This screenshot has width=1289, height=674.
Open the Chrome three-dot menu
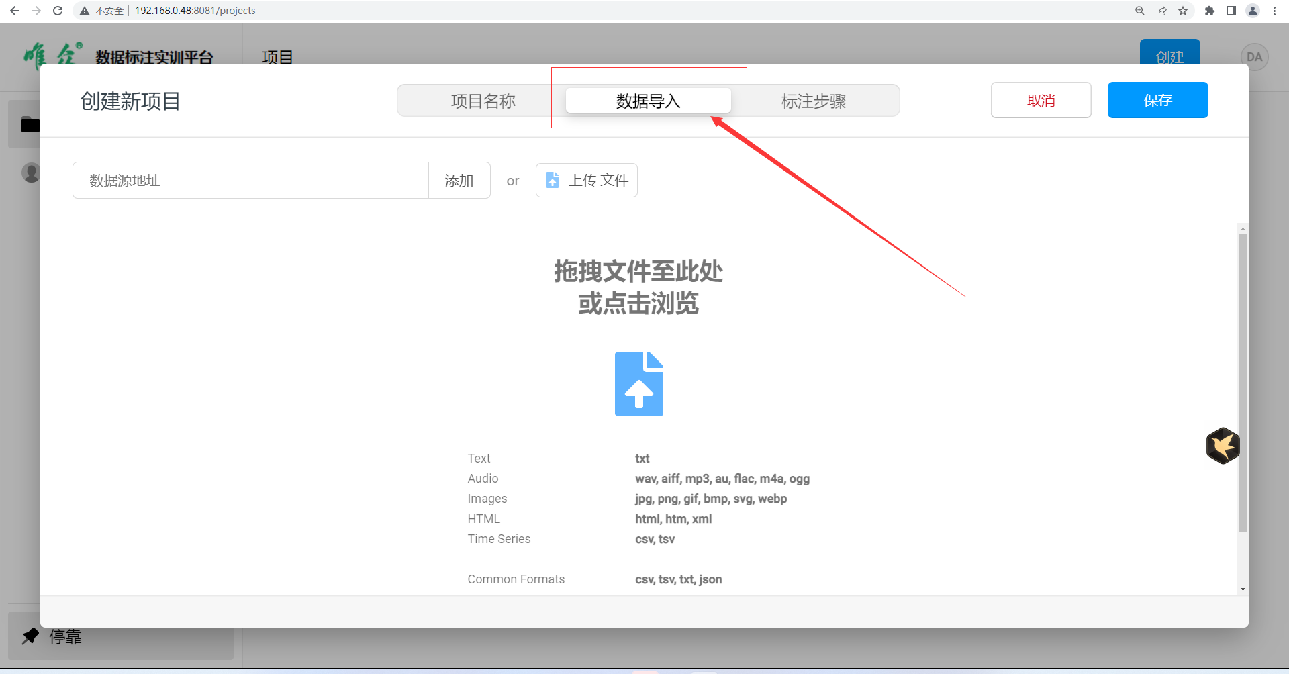[x=1274, y=11]
